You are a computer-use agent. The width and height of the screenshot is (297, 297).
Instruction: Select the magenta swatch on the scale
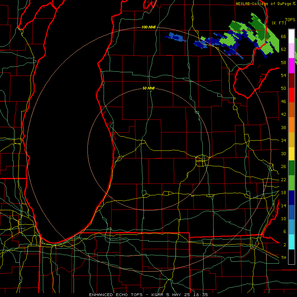click(x=291, y=66)
